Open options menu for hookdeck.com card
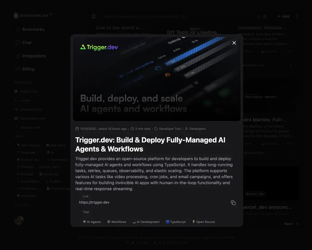Screen dimensions: 312x250 pyautogui.click(x=291, y=65)
